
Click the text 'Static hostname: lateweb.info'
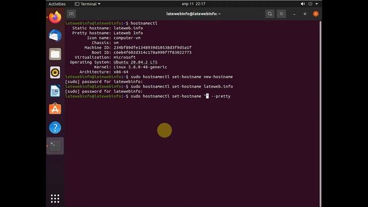(x=108, y=28)
